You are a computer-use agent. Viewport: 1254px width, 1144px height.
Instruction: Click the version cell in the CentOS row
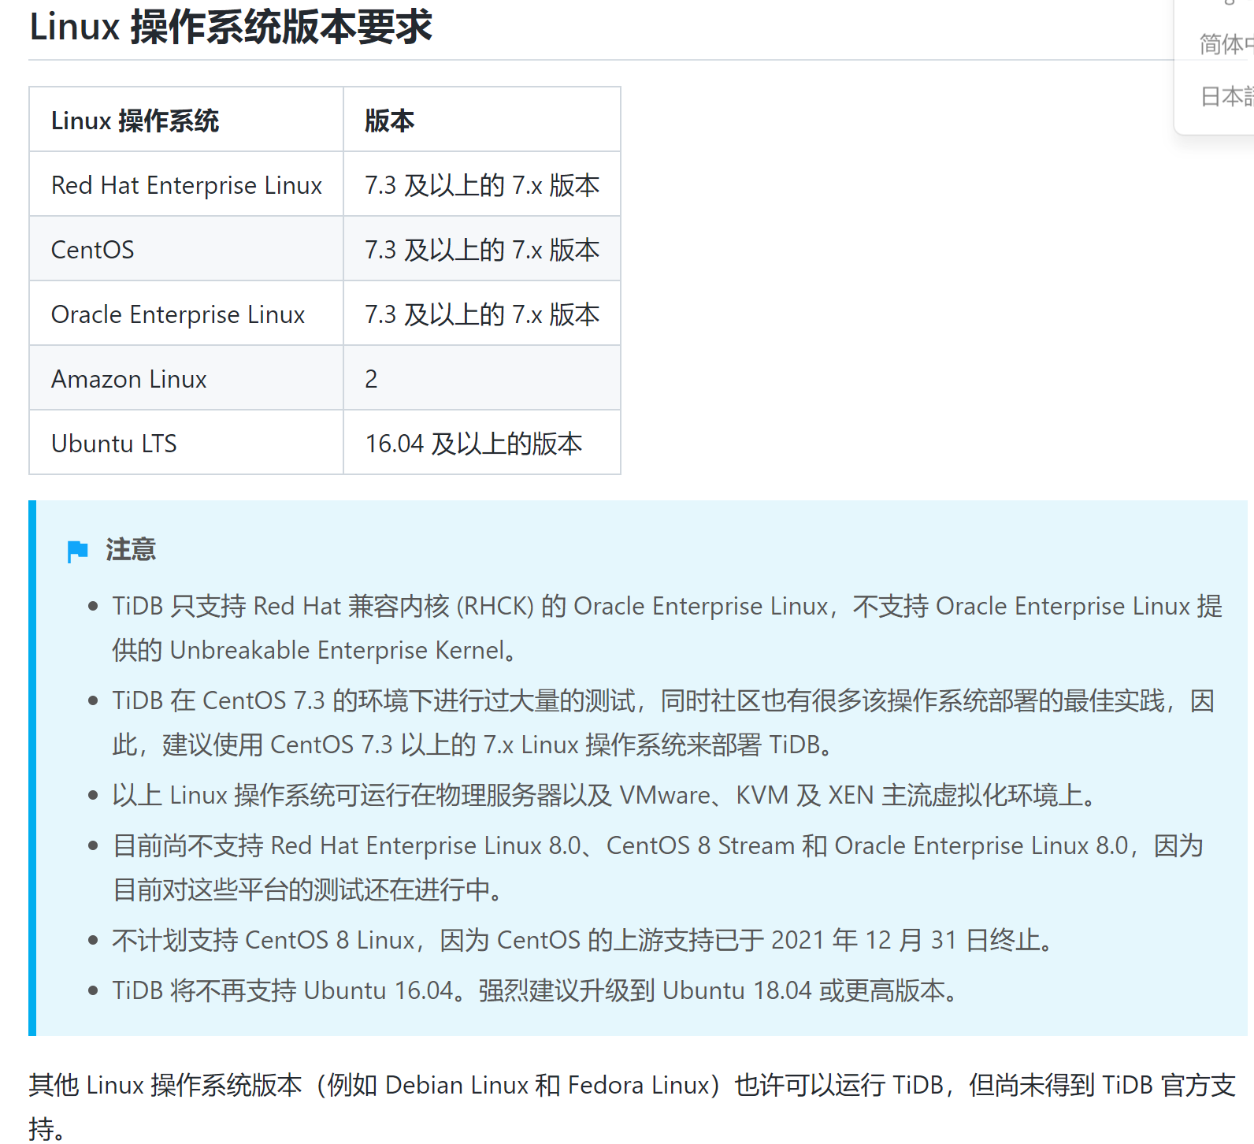(482, 249)
